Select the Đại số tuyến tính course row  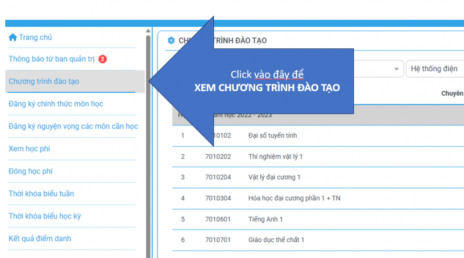click(x=273, y=135)
